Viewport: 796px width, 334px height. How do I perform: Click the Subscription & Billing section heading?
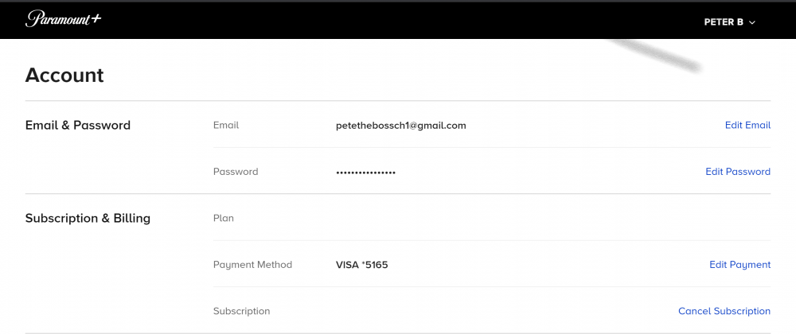click(x=88, y=218)
